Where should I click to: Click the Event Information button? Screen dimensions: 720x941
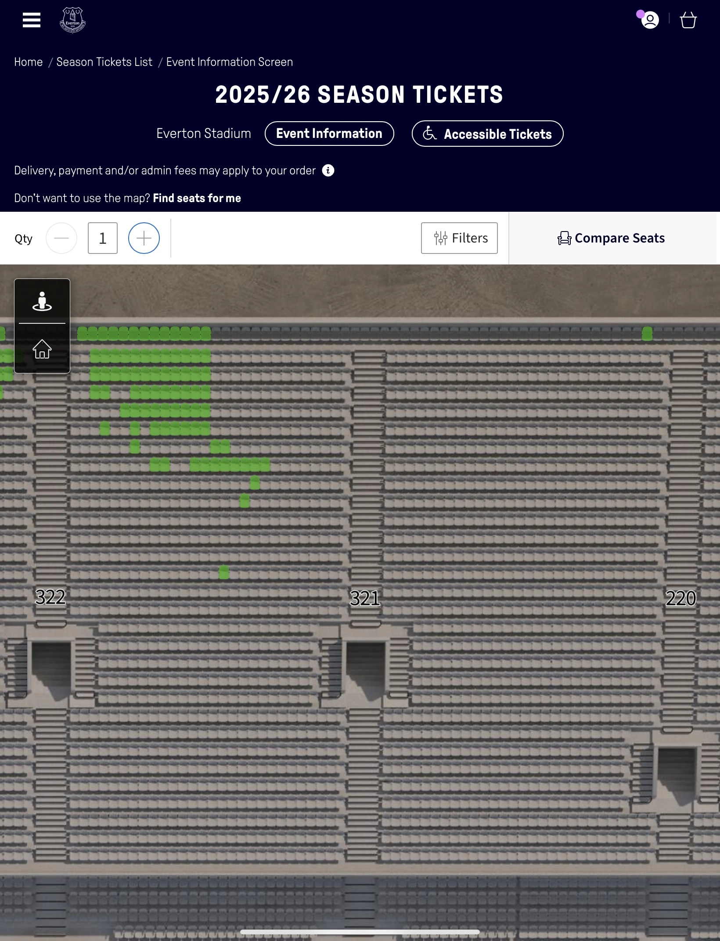click(x=329, y=134)
